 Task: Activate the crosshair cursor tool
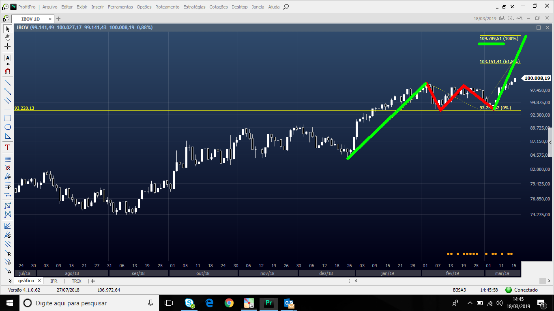[x=7, y=47]
